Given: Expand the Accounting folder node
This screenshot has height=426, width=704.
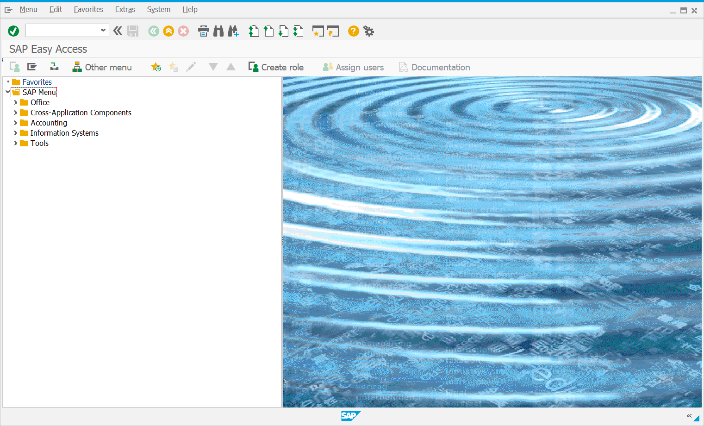Looking at the screenshot, I should pyautogui.click(x=15, y=123).
